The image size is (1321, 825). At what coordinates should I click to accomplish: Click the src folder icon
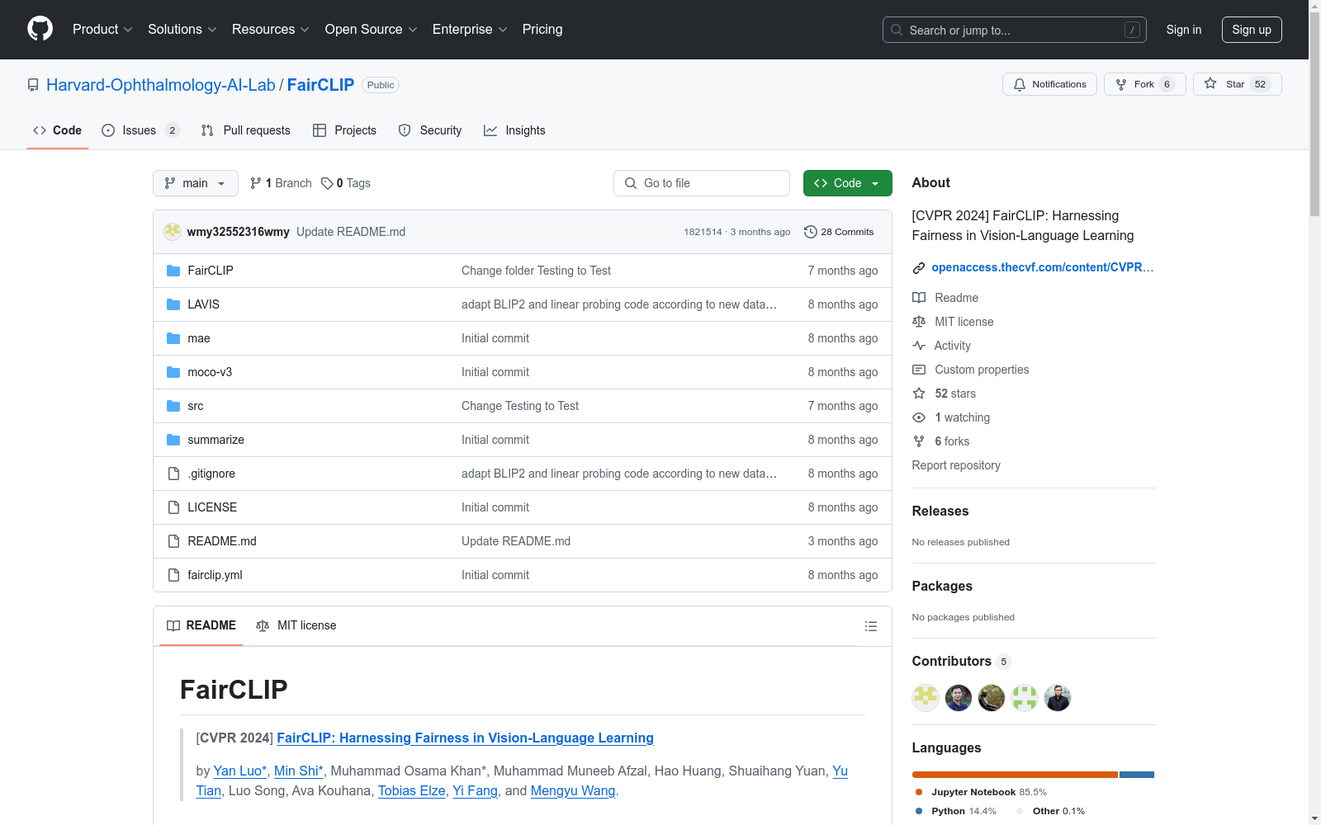click(173, 406)
